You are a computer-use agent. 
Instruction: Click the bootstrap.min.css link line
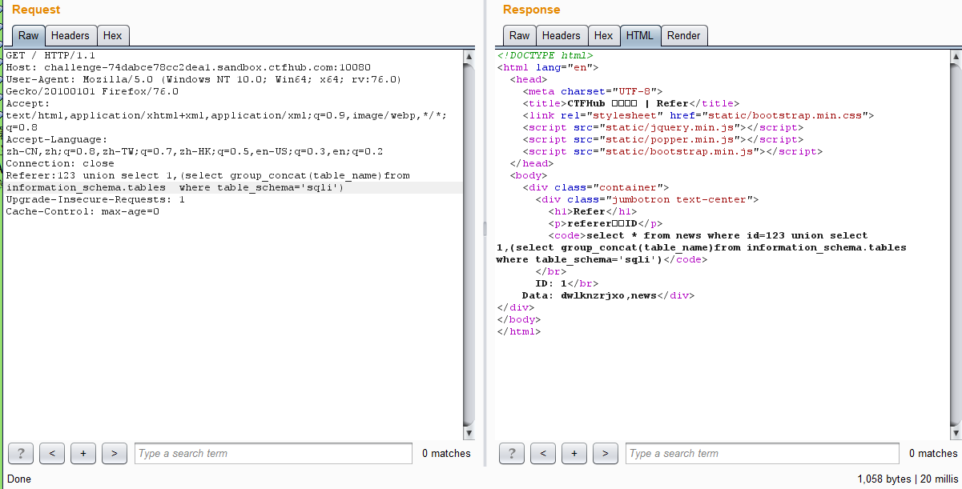click(x=698, y=115)
